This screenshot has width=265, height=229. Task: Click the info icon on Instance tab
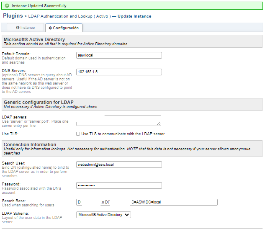pyautogui.click(x=18, y=28)
